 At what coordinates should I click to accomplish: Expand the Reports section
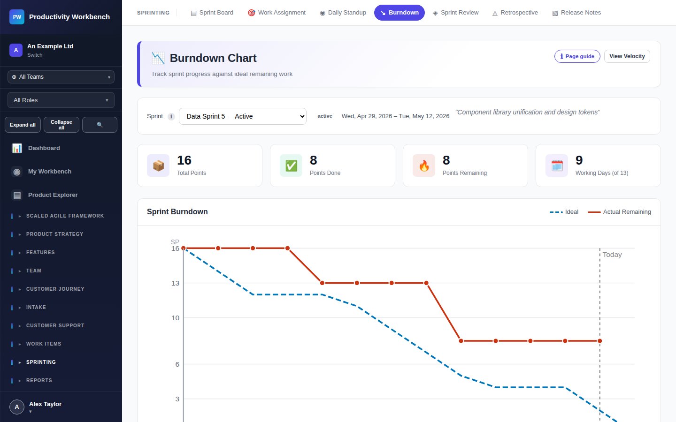tap(61, 381)
